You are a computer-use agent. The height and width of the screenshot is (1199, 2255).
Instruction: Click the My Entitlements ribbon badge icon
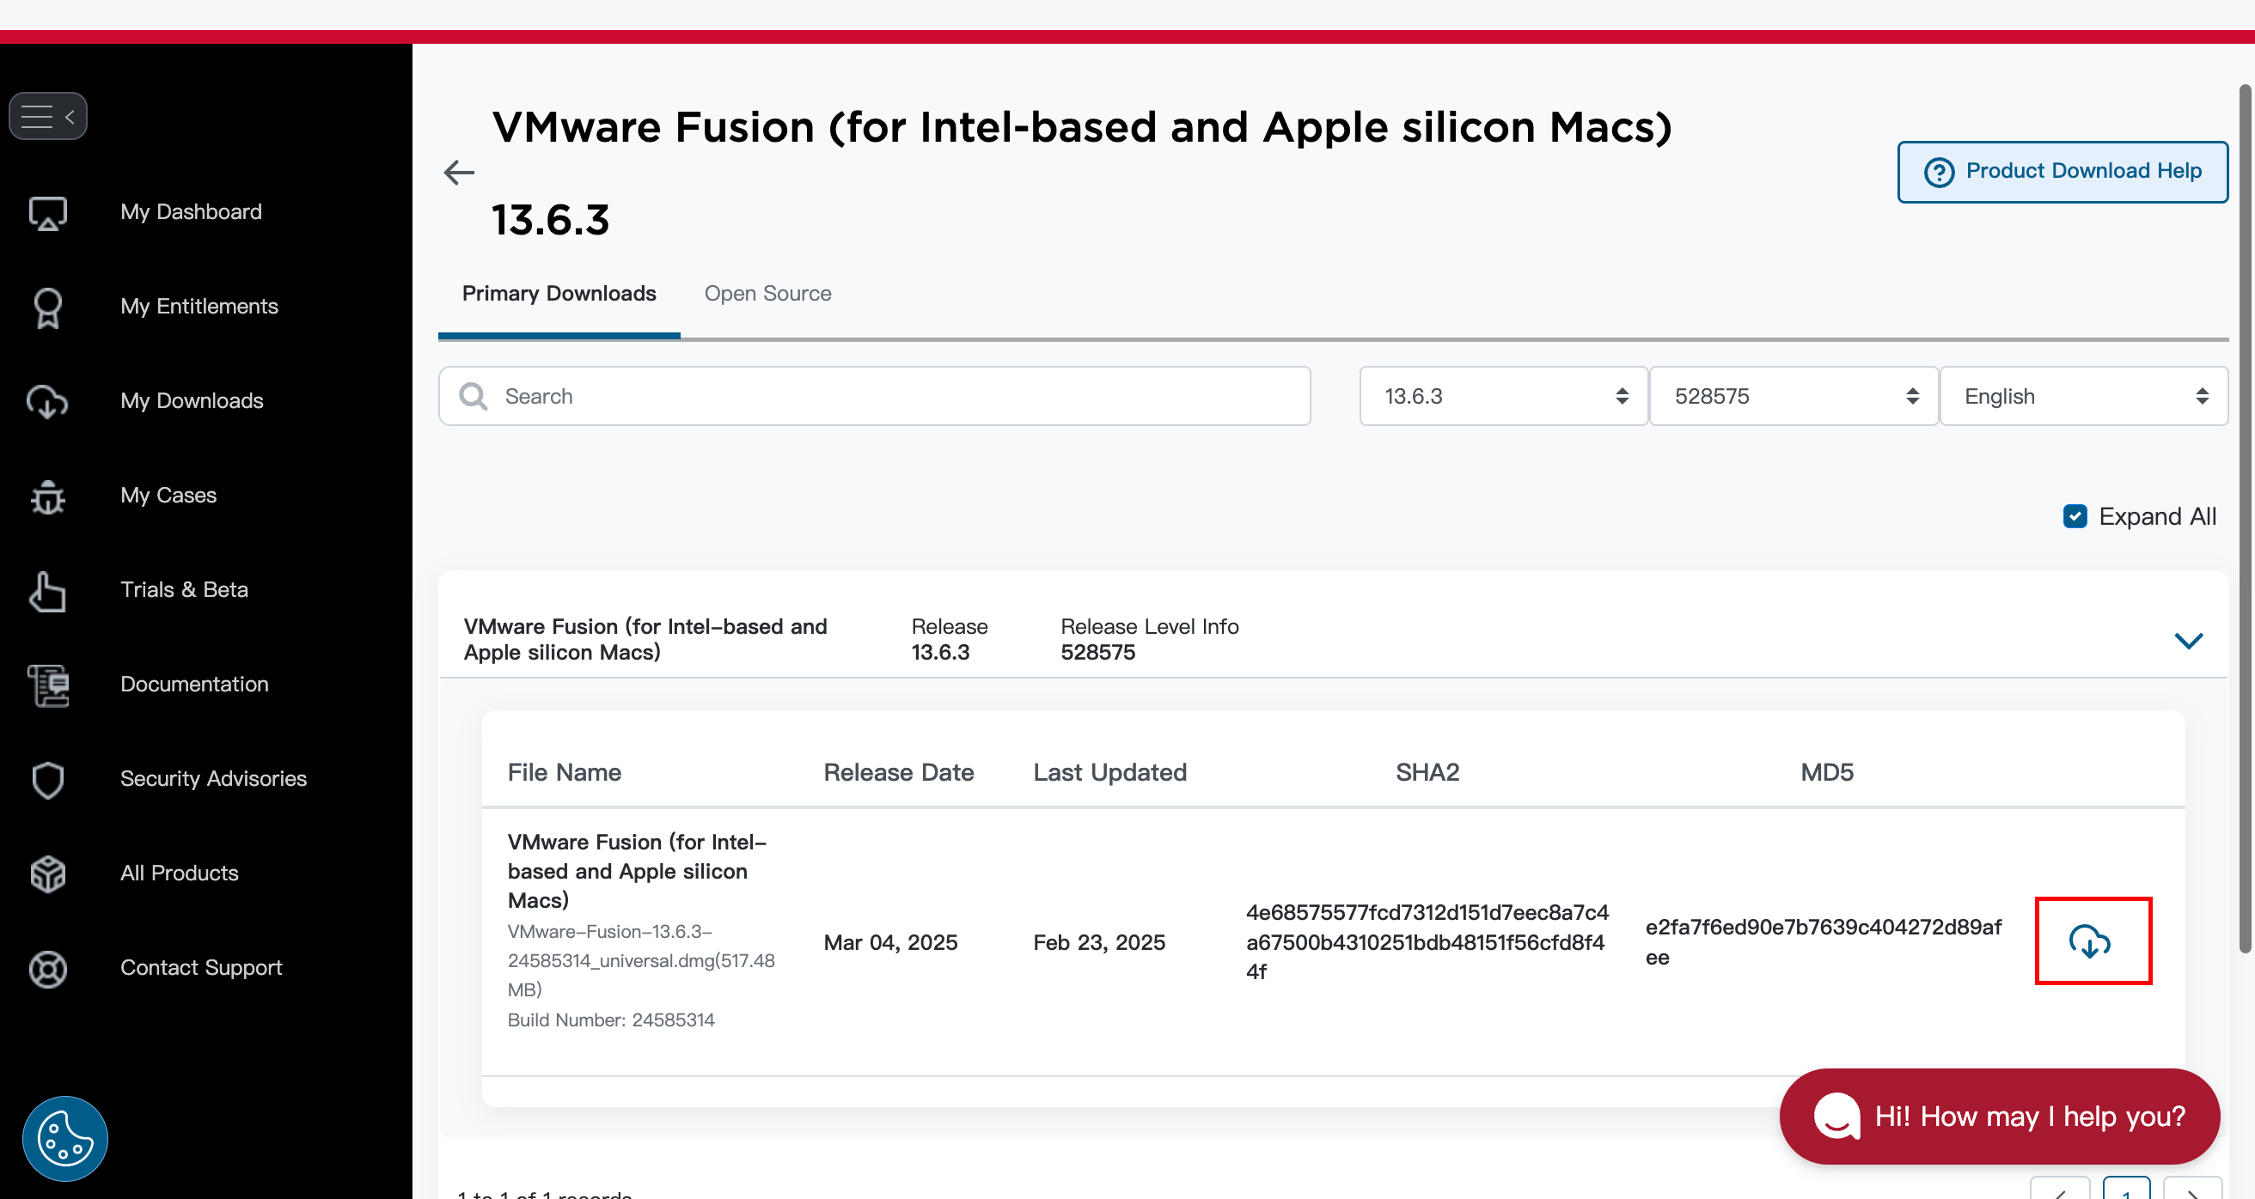pos(47,307)
